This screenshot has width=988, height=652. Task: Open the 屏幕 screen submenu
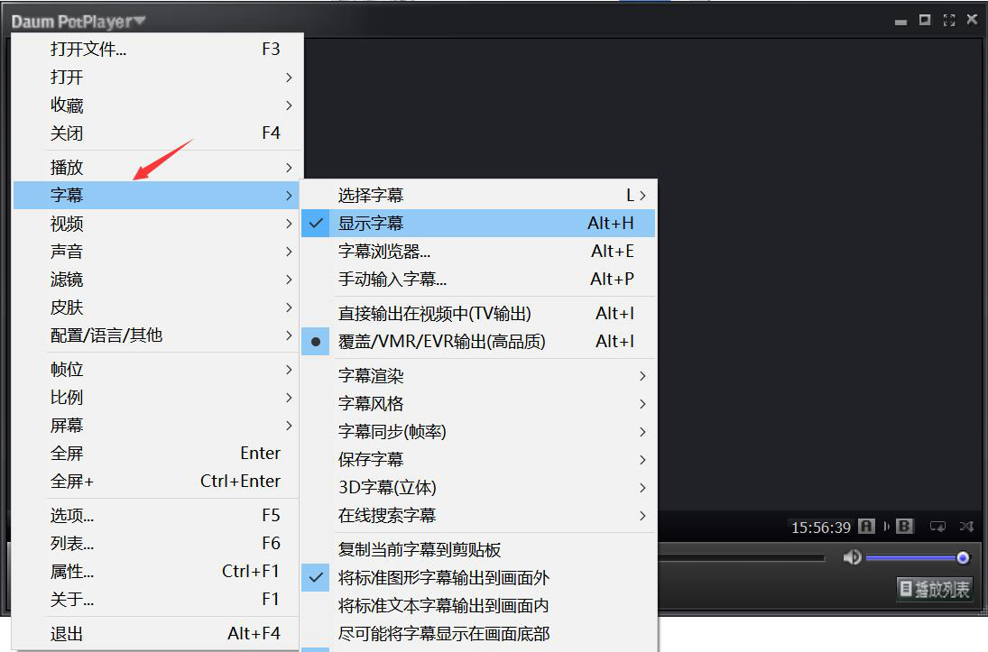click(x=158, y=426)
